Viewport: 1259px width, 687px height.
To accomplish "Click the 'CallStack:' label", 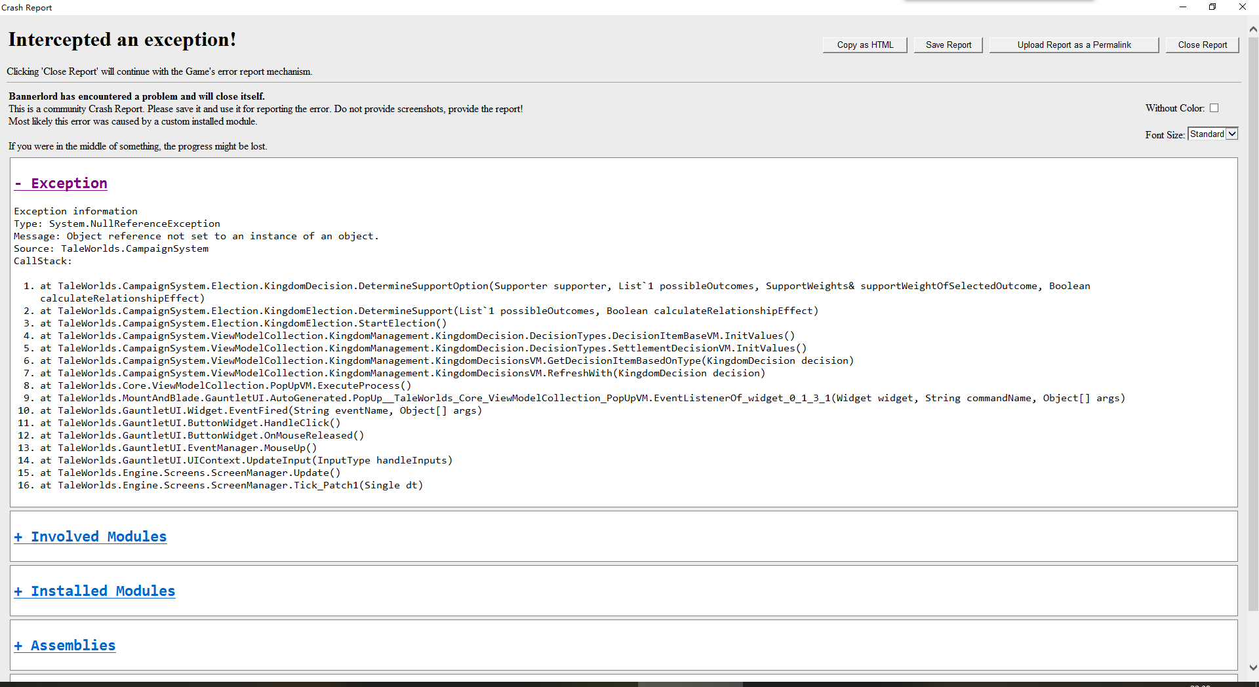I will (x=43, y=261).
